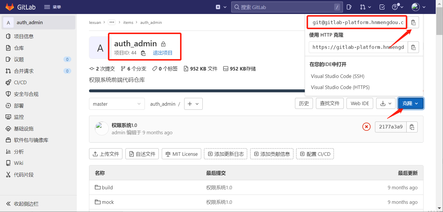Copy commit SHA 2177a3a9
The image size is (443, 212).
412,127
